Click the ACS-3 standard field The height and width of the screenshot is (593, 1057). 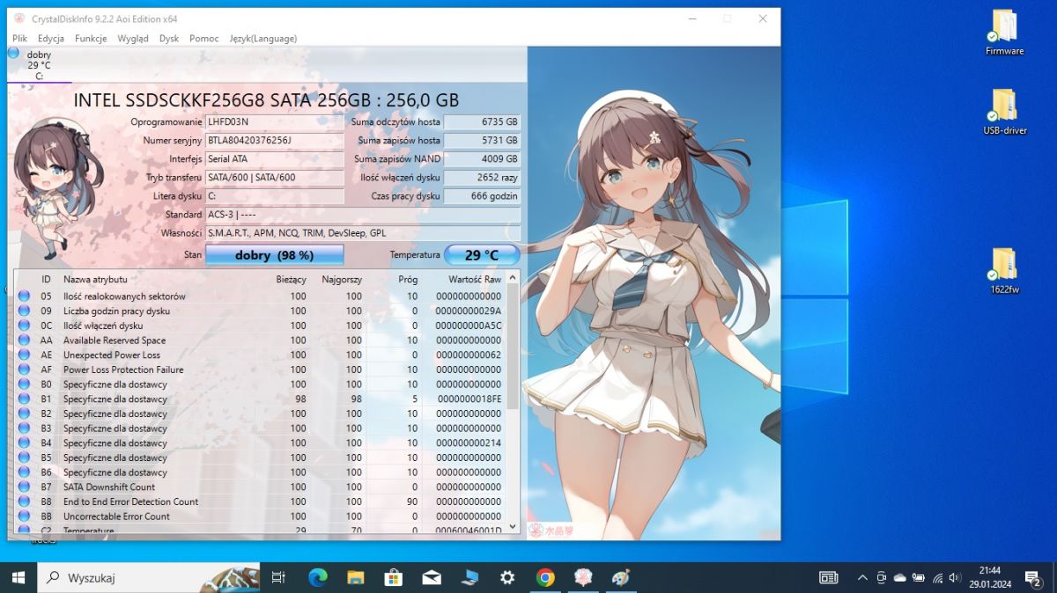coord(362,215)
